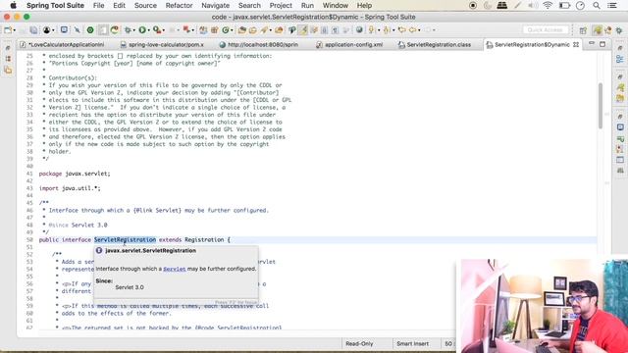Click 'import java.util.*;' line text
The height and width of the screenshot is (353, 628).
pos(70,188)
